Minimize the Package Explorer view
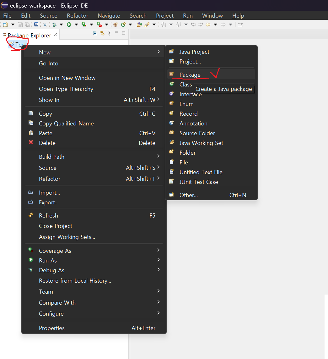 point(116,33)
